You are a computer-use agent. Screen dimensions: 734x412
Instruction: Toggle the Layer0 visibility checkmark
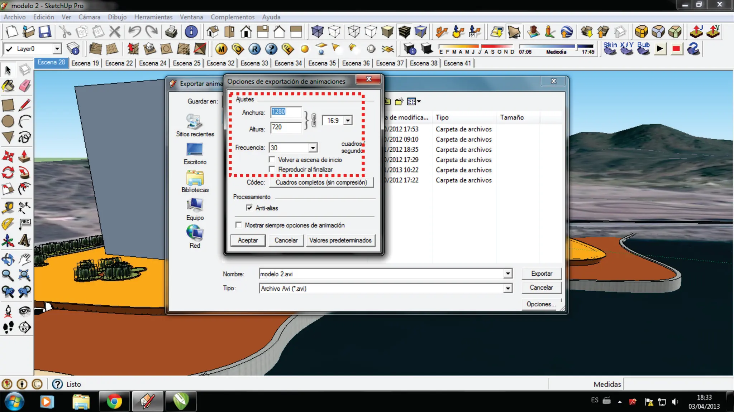click(x=9, y=49)
